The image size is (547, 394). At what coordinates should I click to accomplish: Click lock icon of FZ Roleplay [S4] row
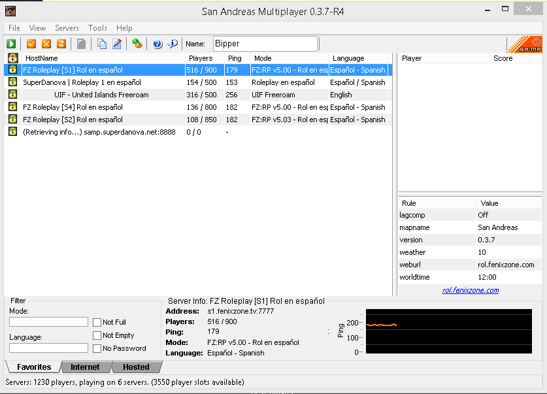(13, 107)
